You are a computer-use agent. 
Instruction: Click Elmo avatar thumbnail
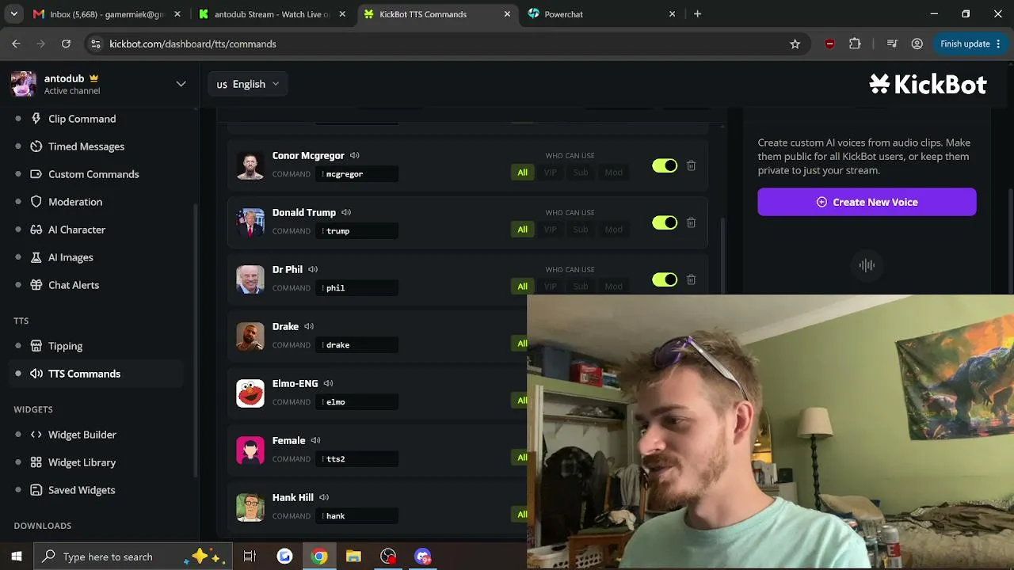pyautogui.click(x=250, y=393)
